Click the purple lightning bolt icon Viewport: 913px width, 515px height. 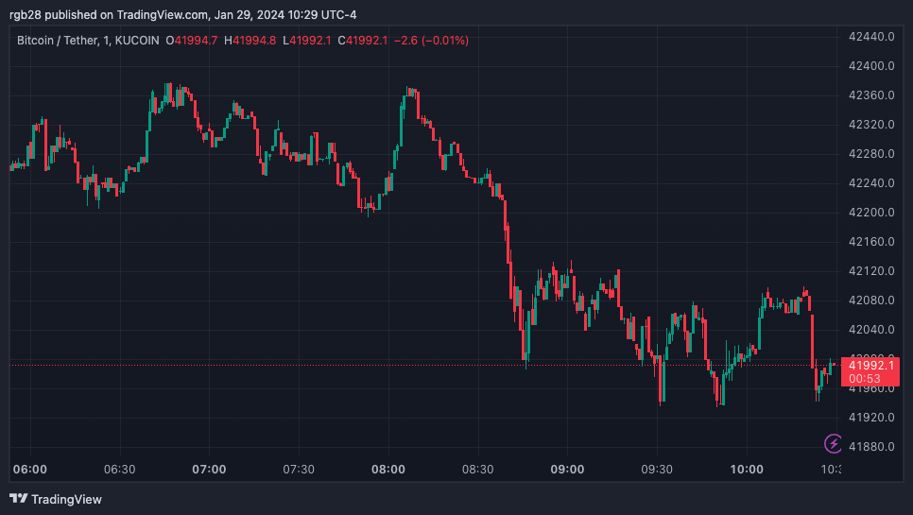(834, 442)
